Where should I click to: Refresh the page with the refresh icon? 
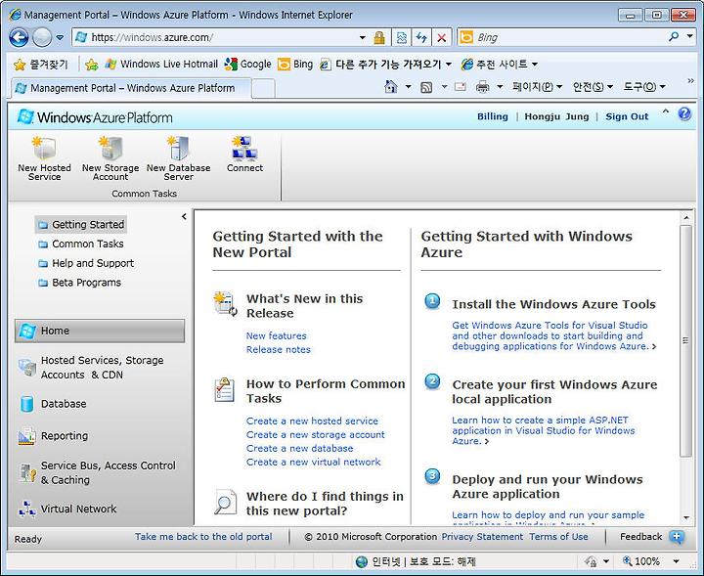click(x=421, y=38)
